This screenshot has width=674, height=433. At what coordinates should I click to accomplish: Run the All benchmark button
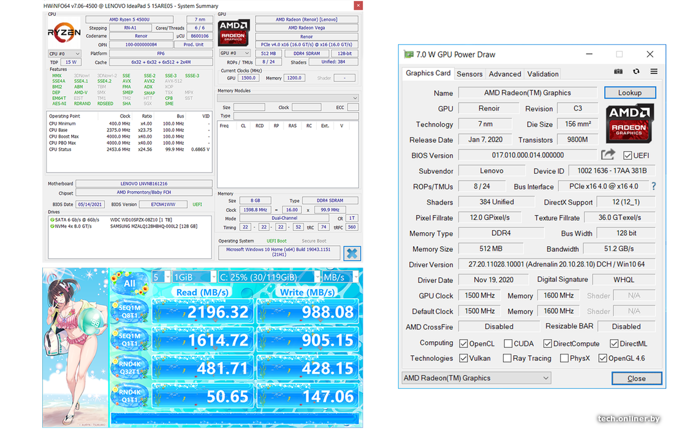pos(129,283)
